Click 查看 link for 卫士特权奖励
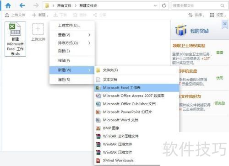The height and width of the screenshot is (166, 229). (220, 53)
